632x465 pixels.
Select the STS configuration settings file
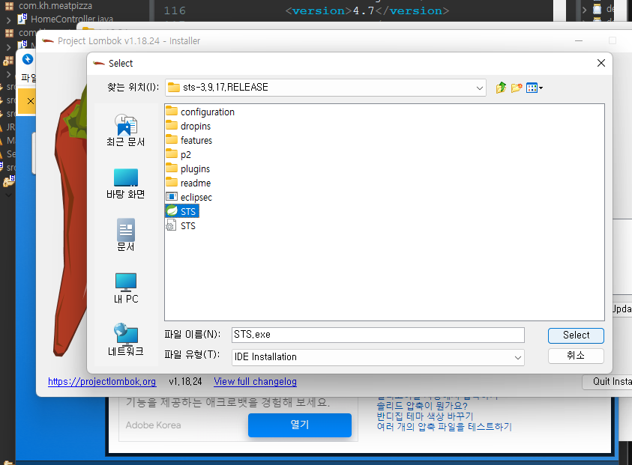coord(181,225)
